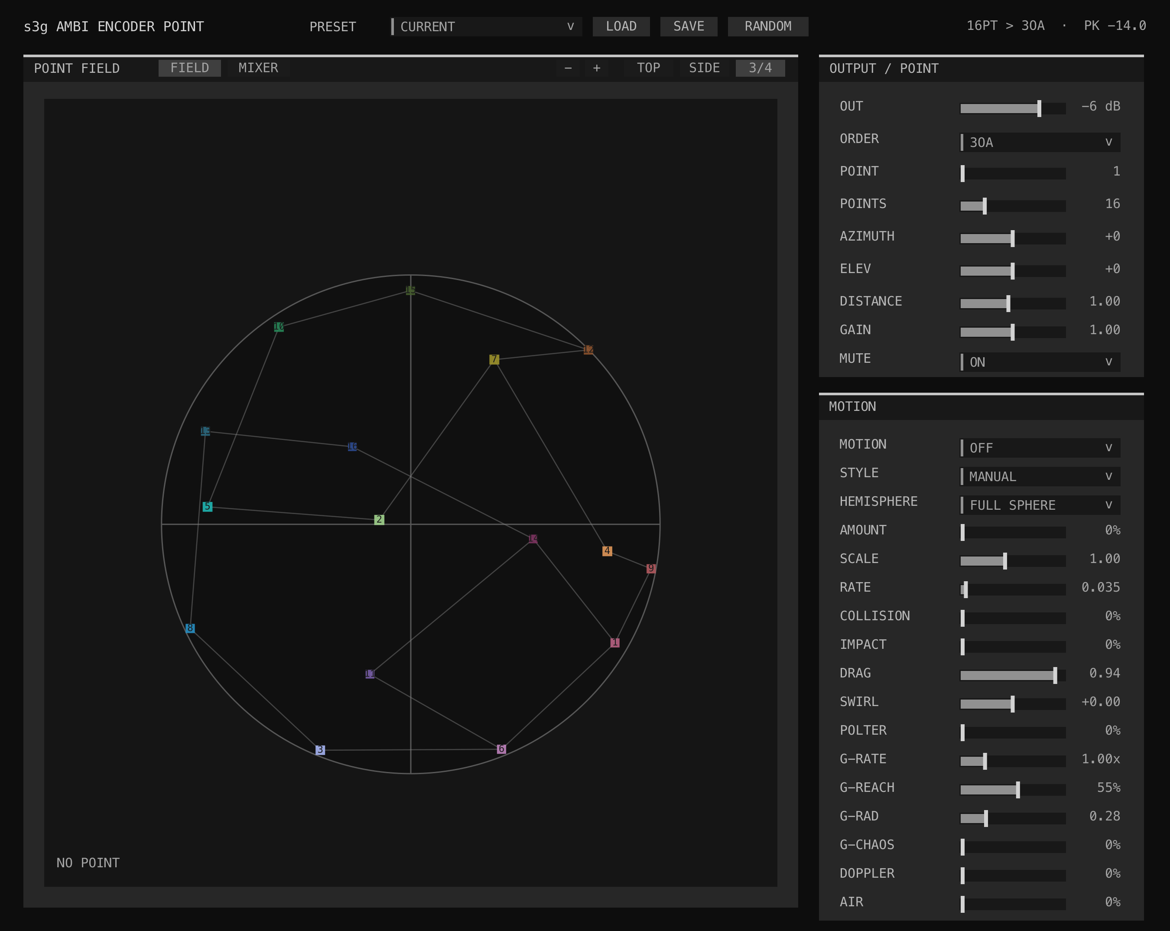The width and height of the screenshot is (1170, 931).
Task: Open the HEMISPHERE dropdown set to FULL SPHERE
Action: tap(1040, 505)
